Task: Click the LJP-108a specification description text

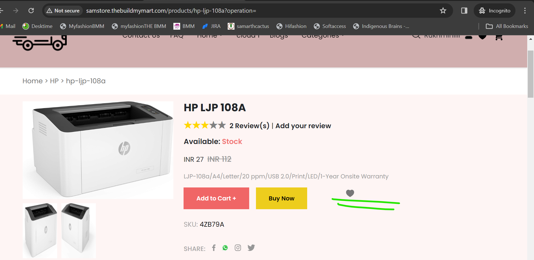Action: click(x=286, y=176)
